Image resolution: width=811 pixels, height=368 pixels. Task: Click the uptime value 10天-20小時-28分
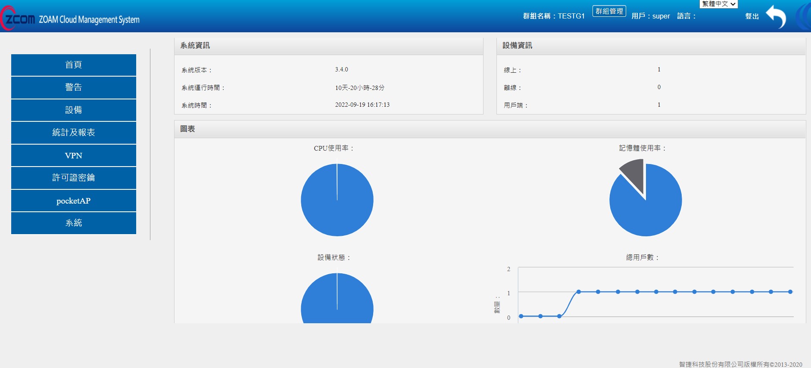tap(360, 87)
